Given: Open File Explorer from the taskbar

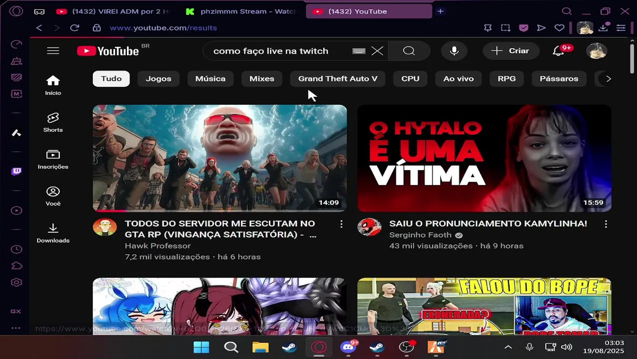Looking at the screenshot, I should pyautogui.click(x=260, y=347).
